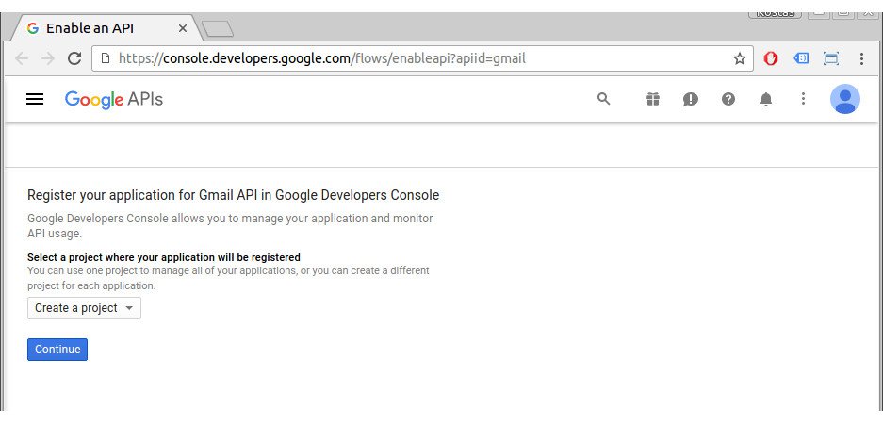
Task: Click the 'Select a project where' bold label
Action: [164, 257]
